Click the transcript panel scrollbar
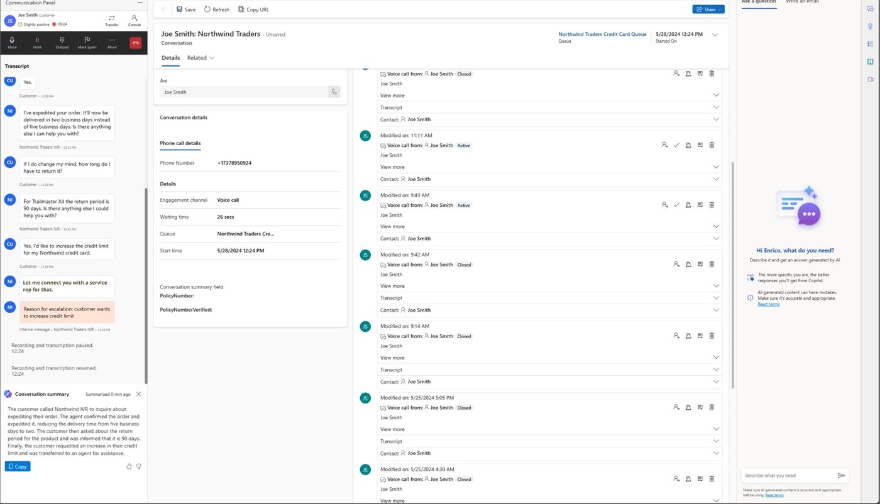 point(146,286)
